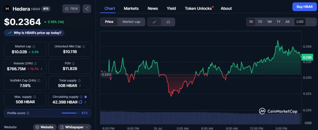Click the $10.11B unlocked cap value
Viewport: 318px width, 130px height.
coord(70,52)
